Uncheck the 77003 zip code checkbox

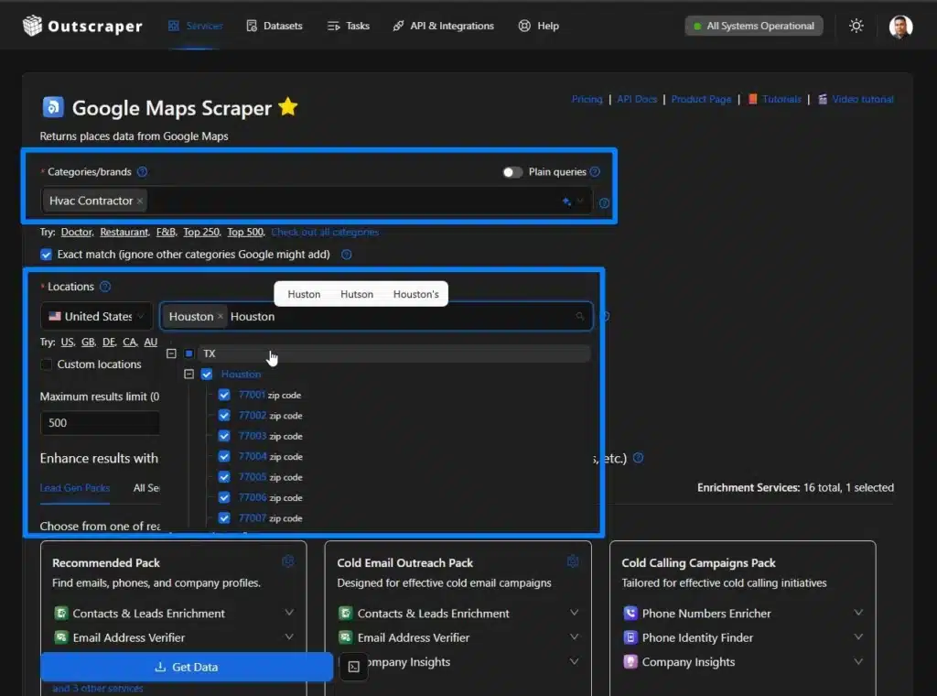(224, 436)
